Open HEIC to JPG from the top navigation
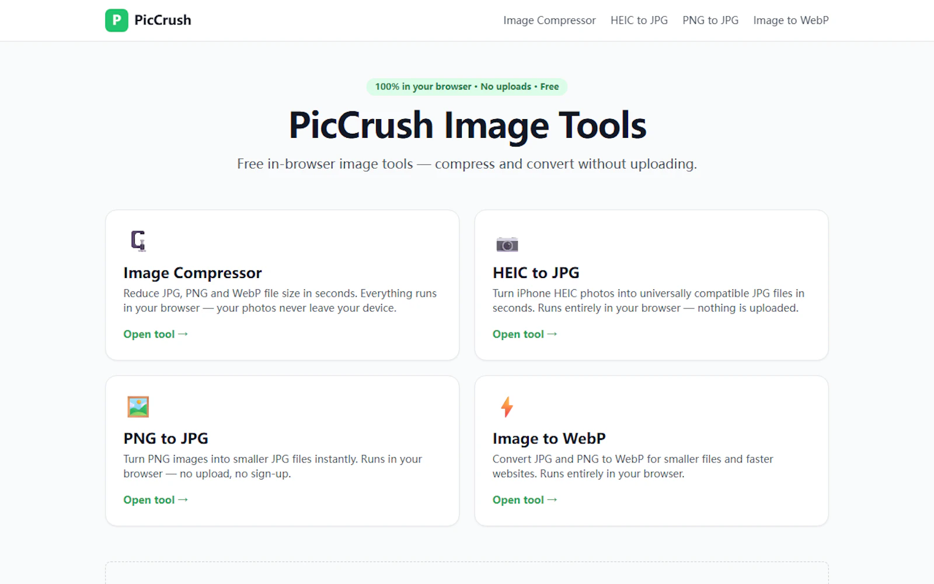 coord(639,20)
